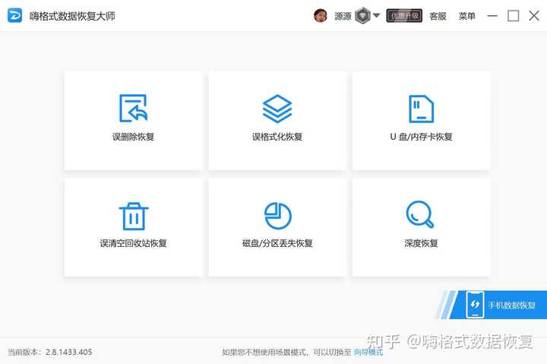The width and height of the screenshot is (547, 364).
Task: Click the phone icon in 手机数据恢复 banner
Action: 475,305
